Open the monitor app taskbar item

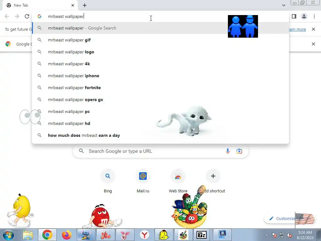(222, 235)
